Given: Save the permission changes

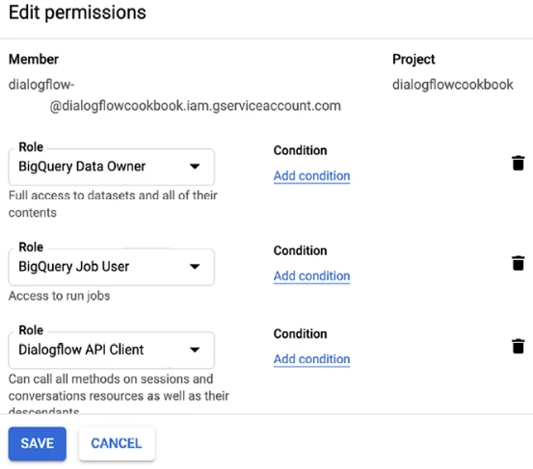Looking at the screenshot, I should [x=38, y=444].
